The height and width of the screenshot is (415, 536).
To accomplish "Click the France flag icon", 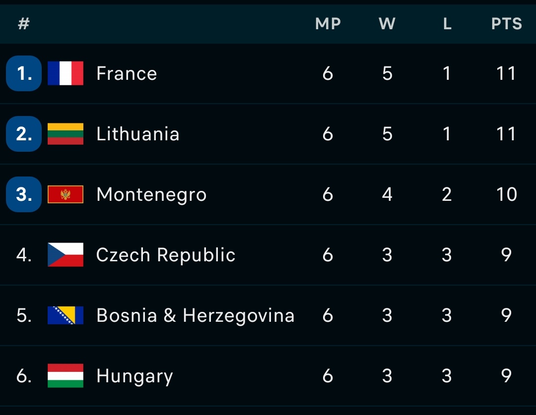I will [66, 73].
